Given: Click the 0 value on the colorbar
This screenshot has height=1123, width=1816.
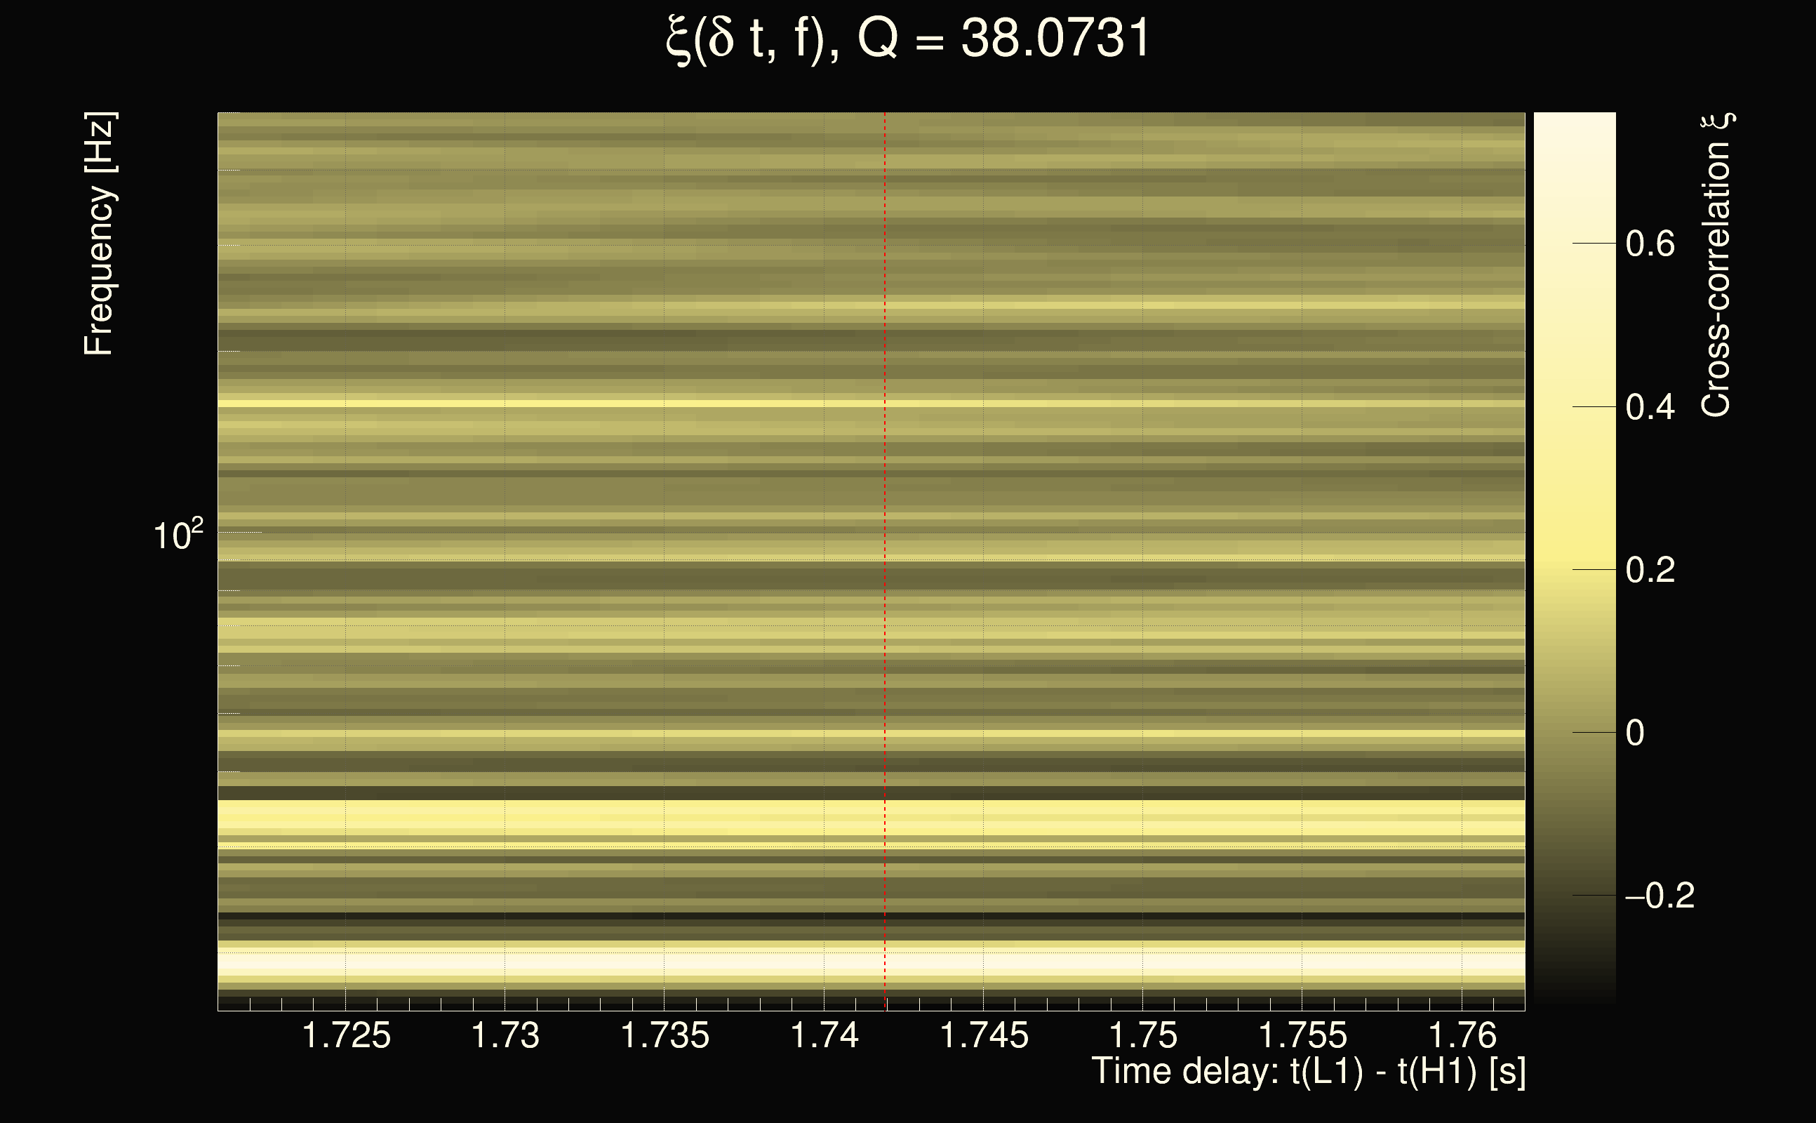Looking at the screenshot, I should click(x=1635, y=733).
